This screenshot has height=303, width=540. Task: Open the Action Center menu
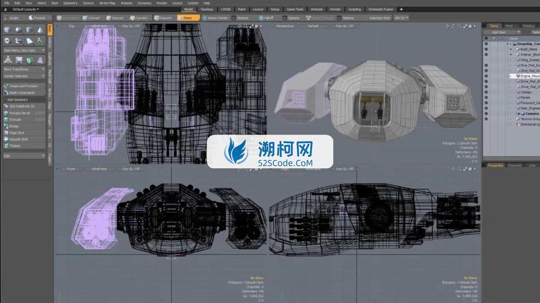216,18
